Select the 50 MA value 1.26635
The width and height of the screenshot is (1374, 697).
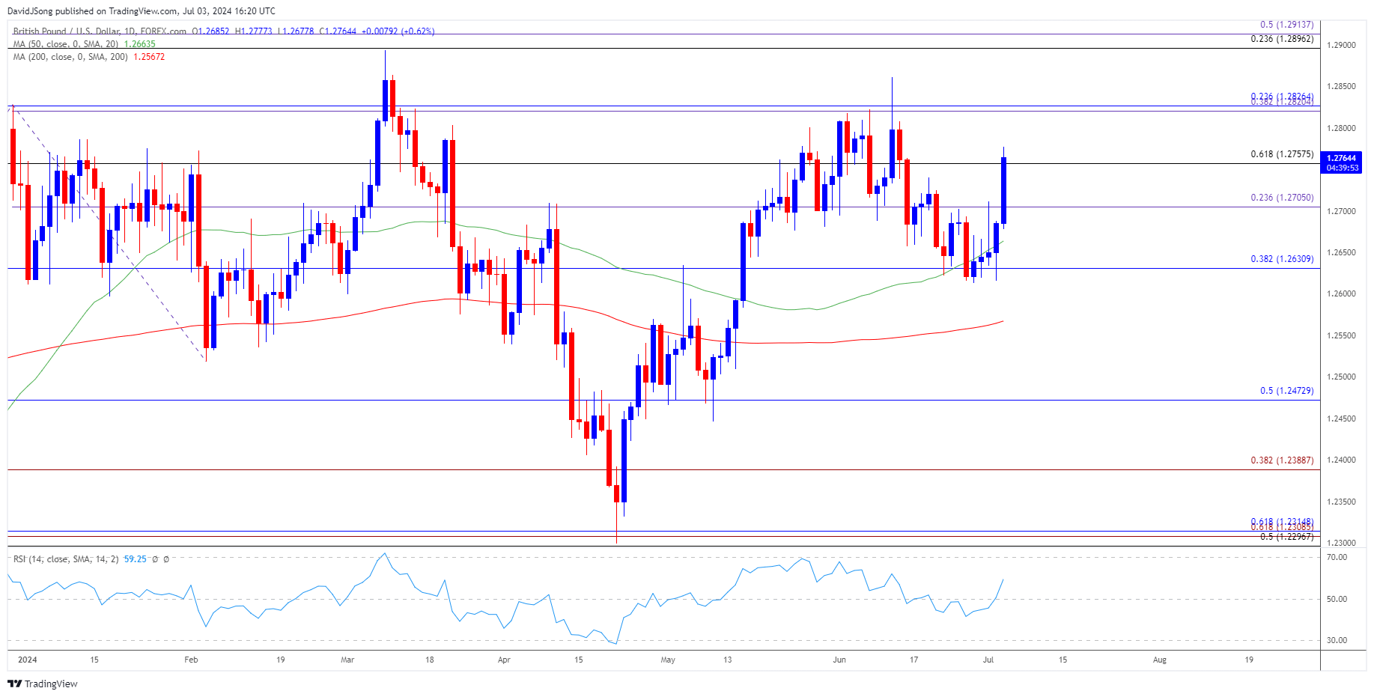(139, 44)
